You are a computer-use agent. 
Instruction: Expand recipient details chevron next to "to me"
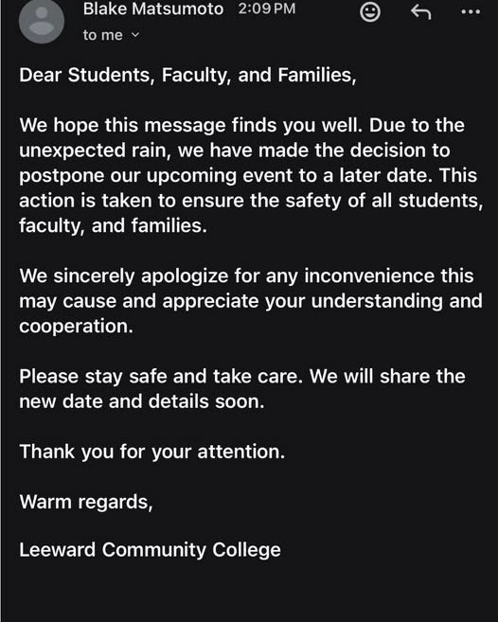pyautogui.click(x=135, y=35)
